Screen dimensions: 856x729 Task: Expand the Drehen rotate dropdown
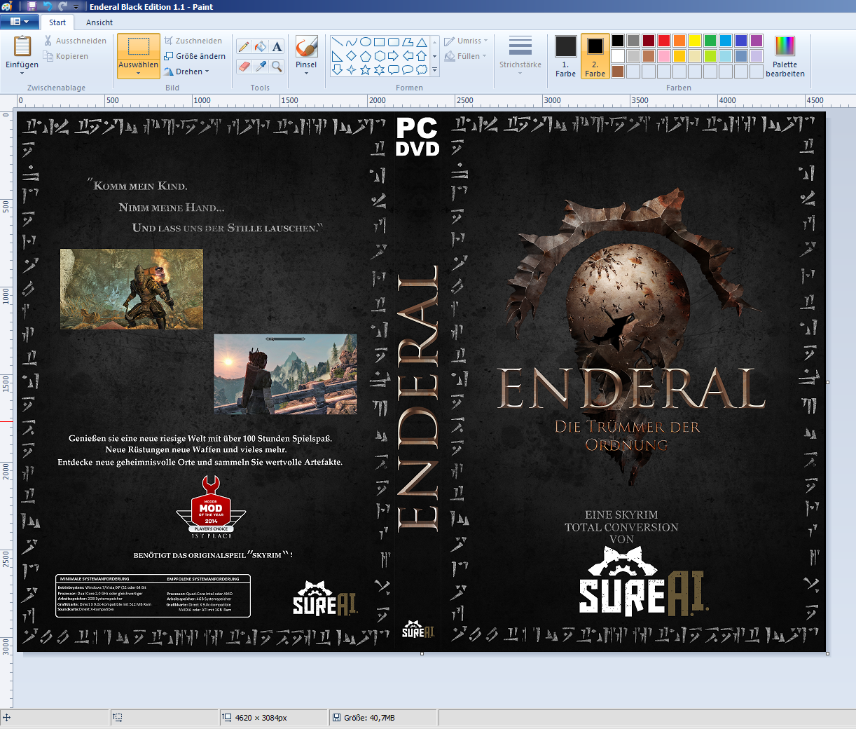(x=187, y=71)
